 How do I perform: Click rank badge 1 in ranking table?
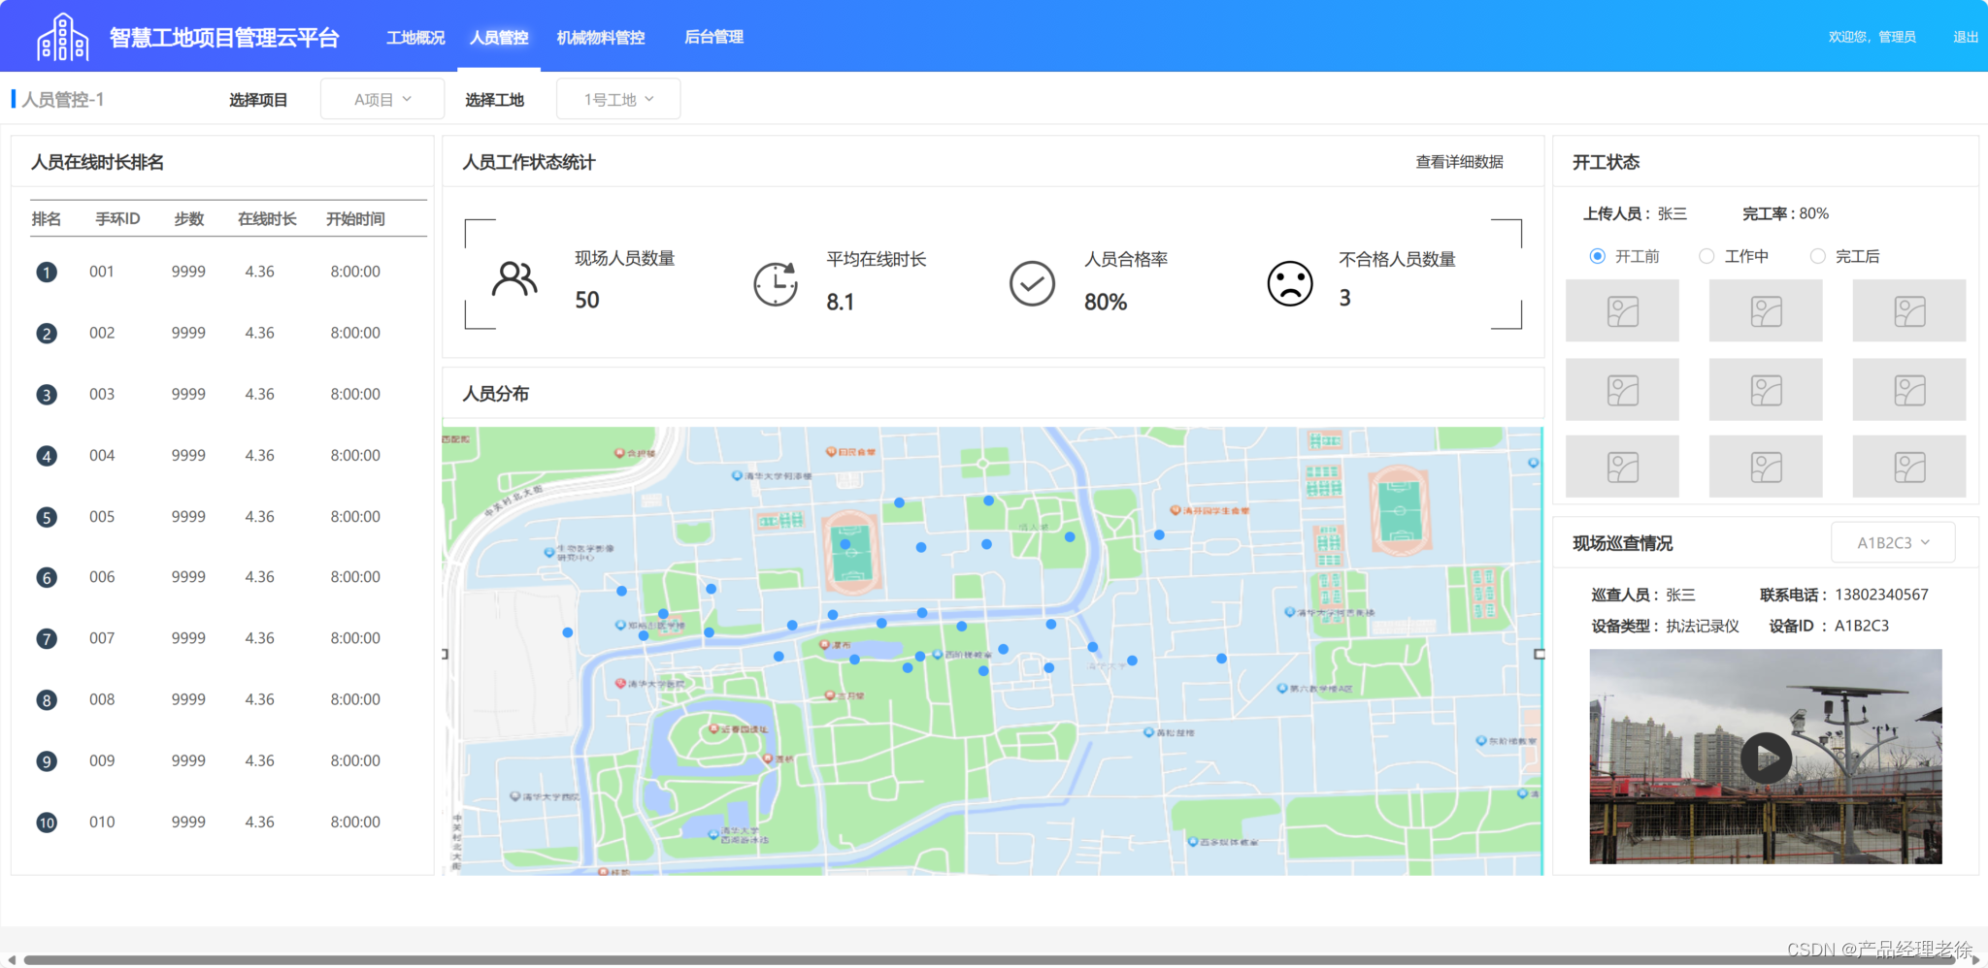pyautogui.click(x=47, y=273)
